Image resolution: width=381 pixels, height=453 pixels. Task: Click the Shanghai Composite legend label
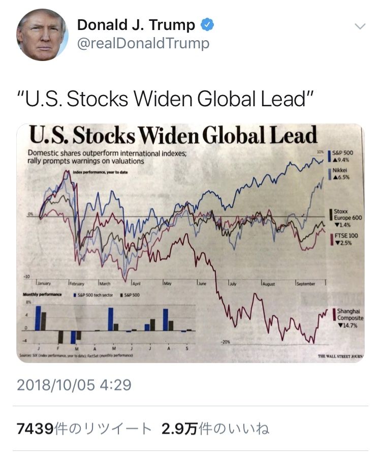click(x=350, y=318)
